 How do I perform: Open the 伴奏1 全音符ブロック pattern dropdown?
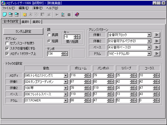149,35
